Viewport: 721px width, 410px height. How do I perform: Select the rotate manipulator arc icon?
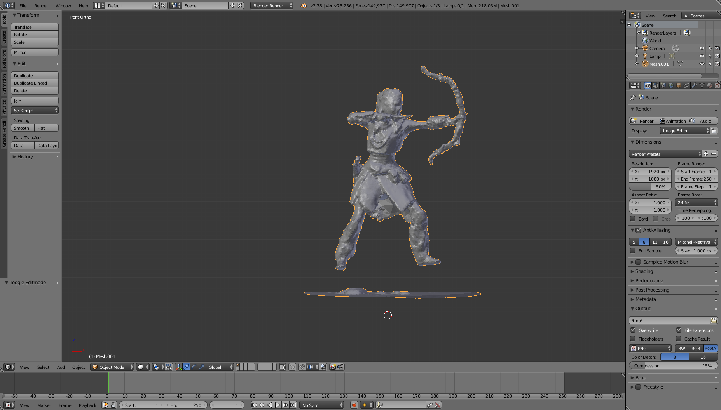[194, 367]
